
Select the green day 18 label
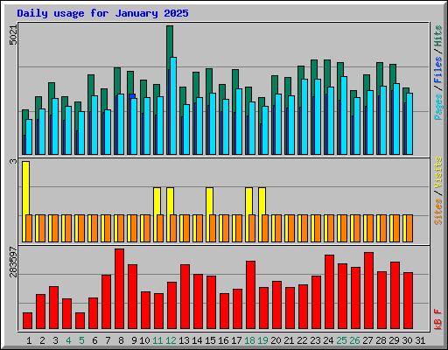(x=249, y=340)
